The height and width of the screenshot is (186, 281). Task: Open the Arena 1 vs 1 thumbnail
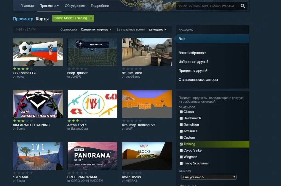[92, 104]
